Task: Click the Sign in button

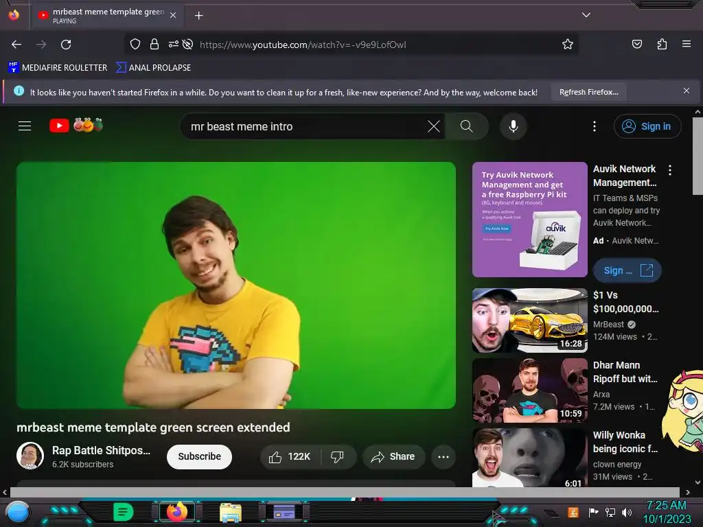Action: (647, 126)
